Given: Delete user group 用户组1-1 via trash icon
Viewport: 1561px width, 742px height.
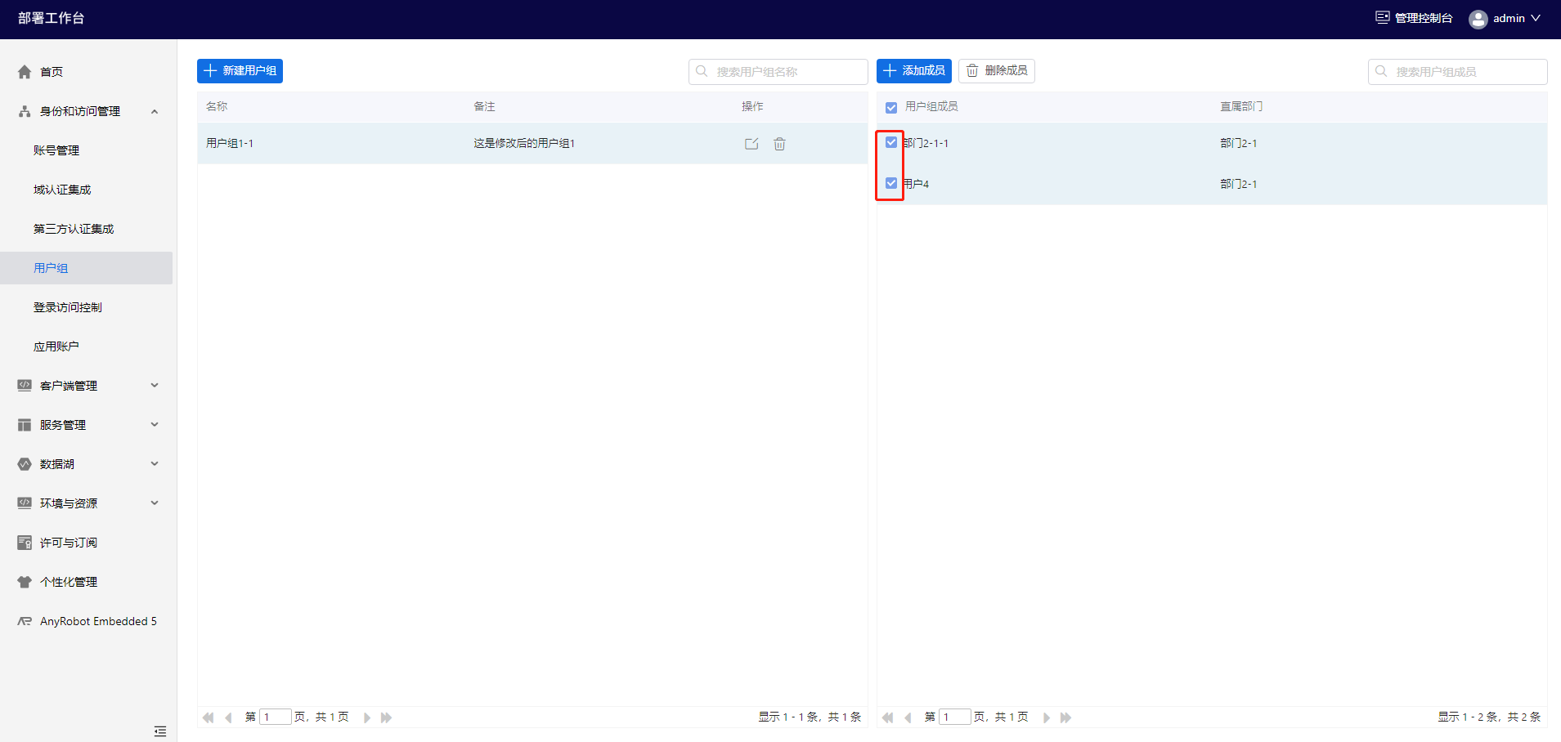Looking at the screenshot, I should 779,144.
